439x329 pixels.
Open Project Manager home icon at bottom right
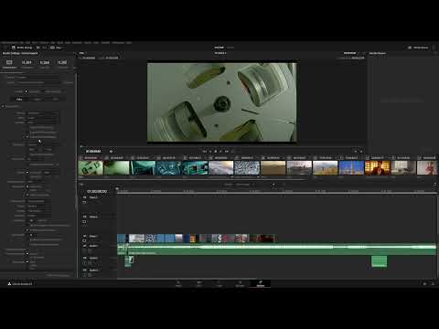(424, 284)
